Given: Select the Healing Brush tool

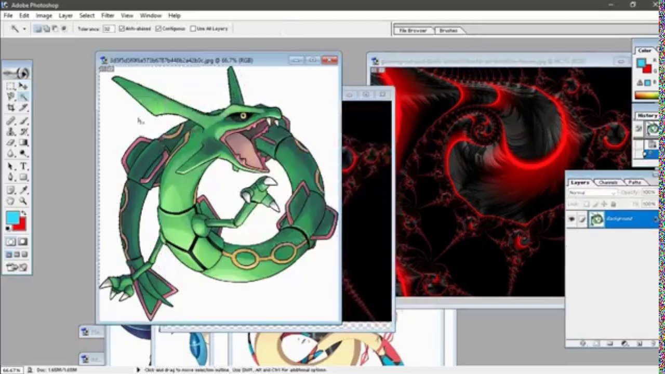Looking at the screenshot, I should point(11,121).
